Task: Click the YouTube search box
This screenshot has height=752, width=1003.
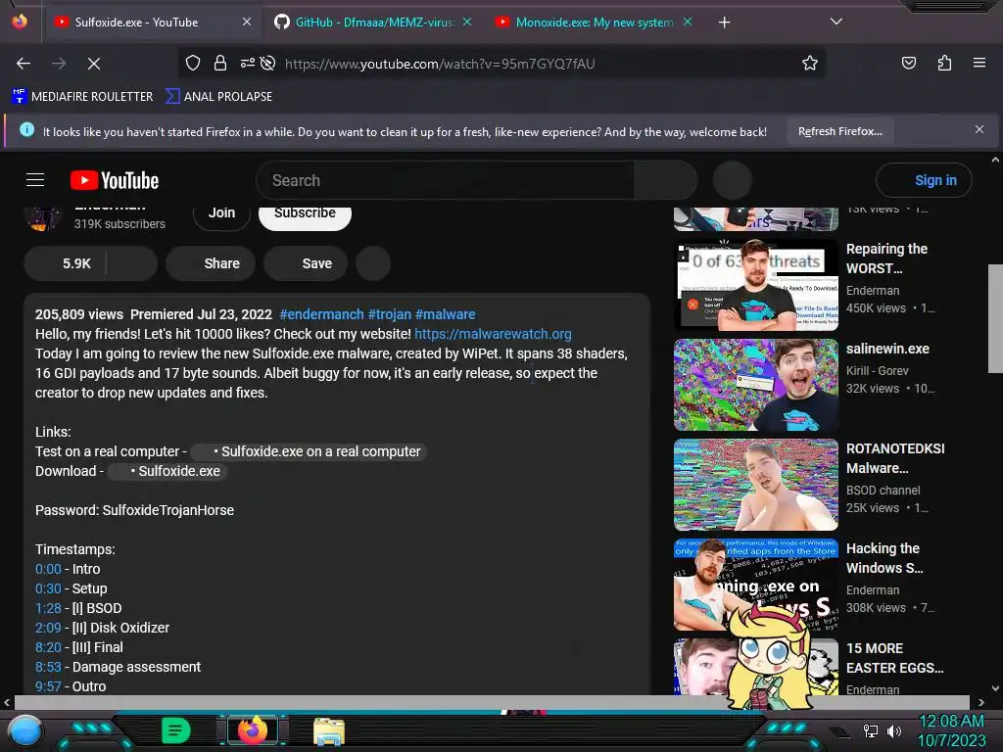Action: click(x=446, y=180)
